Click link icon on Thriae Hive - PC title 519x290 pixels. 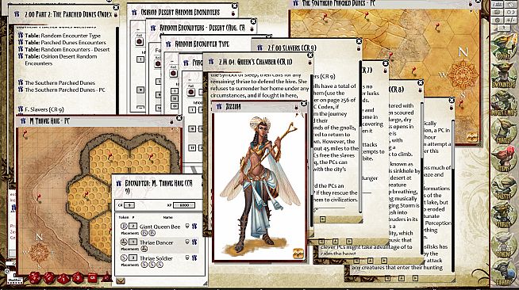click(23, 121)
